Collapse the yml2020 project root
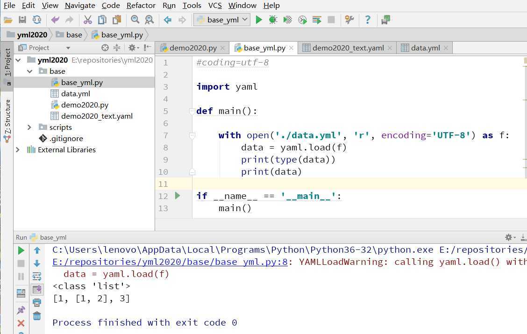Screen dimensions: 527x334 19,60
